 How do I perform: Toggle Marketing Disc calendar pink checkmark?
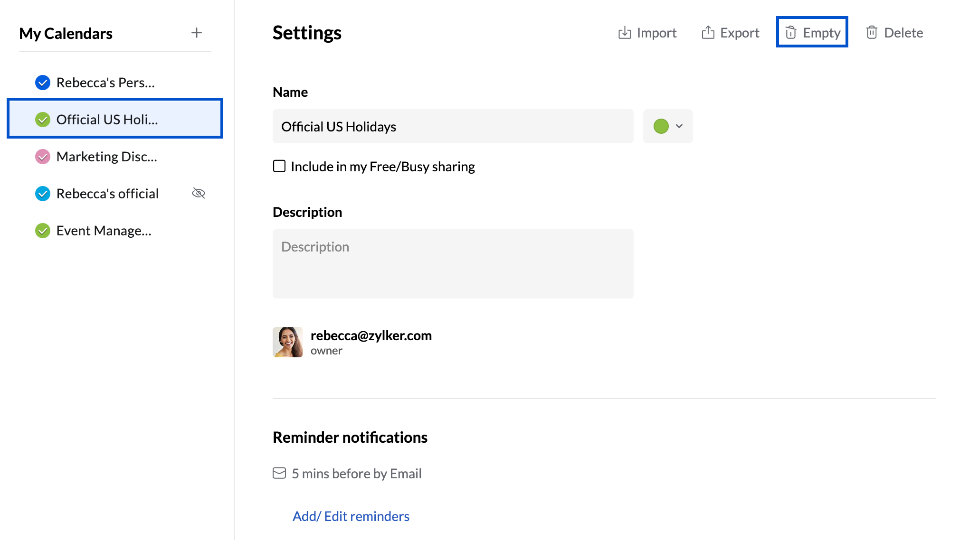[x=43, y=157]
